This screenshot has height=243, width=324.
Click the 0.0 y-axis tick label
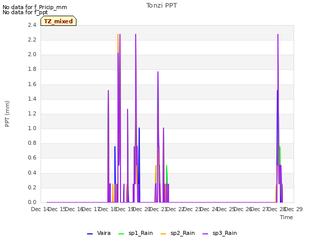click(x=32, y=202)
